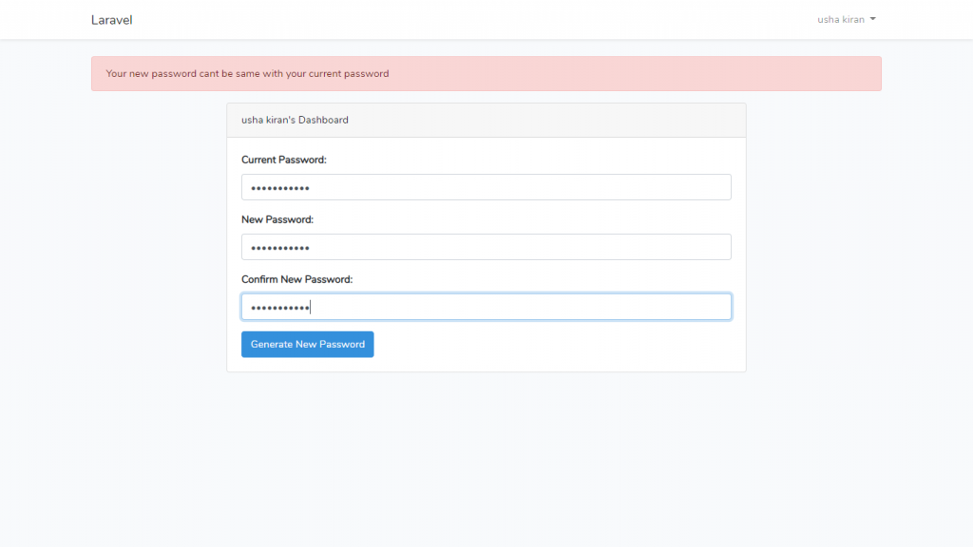Click the usha kiran's Dashboard card header
Viewport: 973px width, 547px height.
tap(486, 121)
